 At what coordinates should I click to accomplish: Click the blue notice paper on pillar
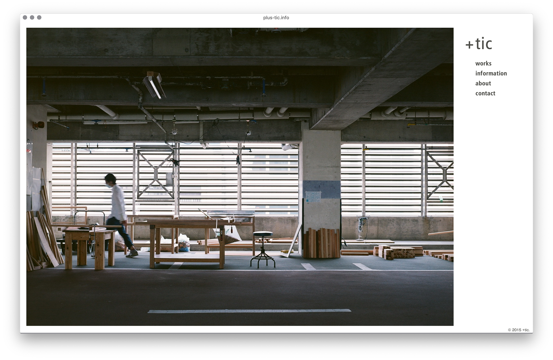(x=313, y=197)
